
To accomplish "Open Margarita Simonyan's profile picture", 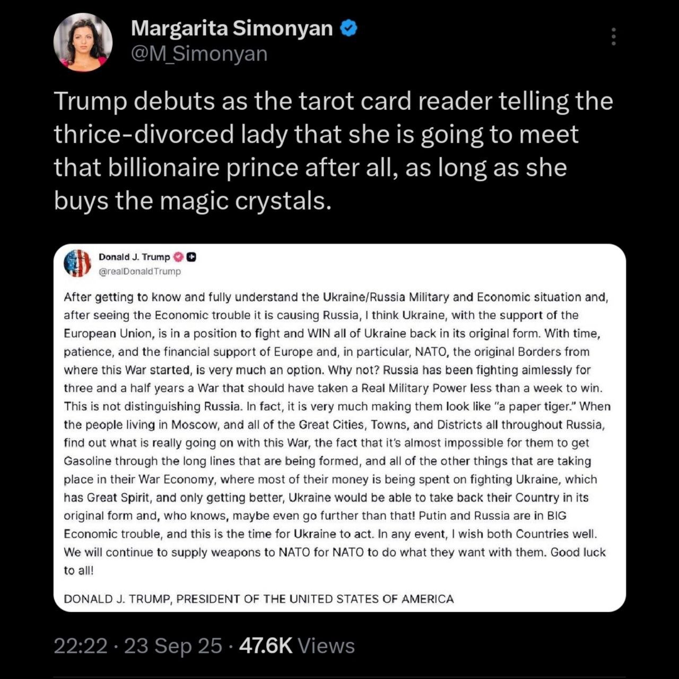I will (83, 42).
